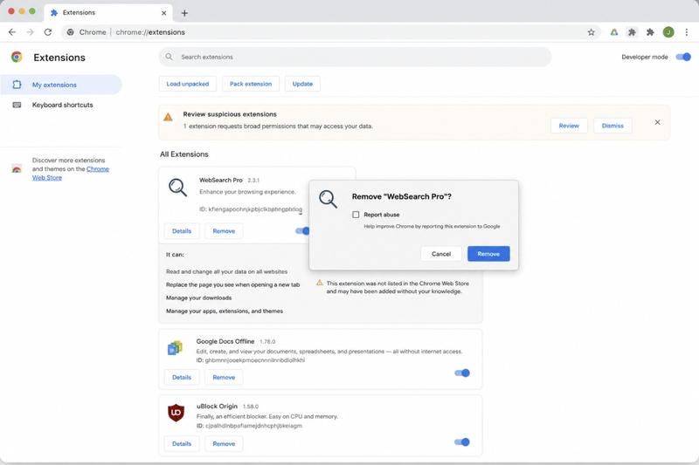This screenshot has width=699, height=465.
Task: Click the uBlock Origin shield icon
Action: coord(176,413)
